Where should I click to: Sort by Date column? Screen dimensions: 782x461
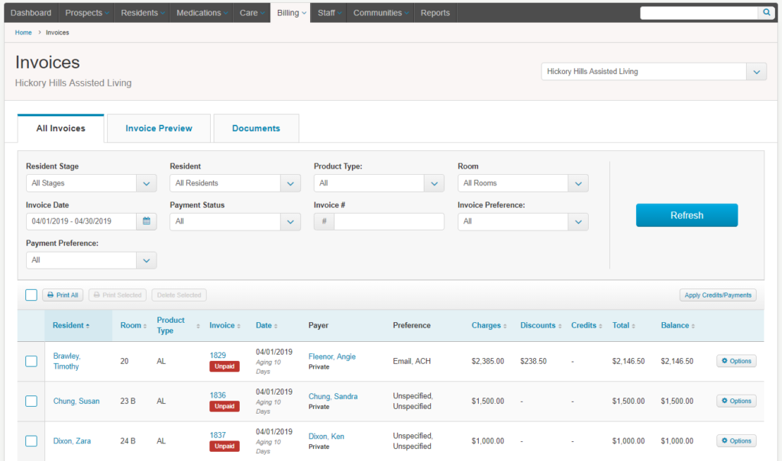click(267, 325)
